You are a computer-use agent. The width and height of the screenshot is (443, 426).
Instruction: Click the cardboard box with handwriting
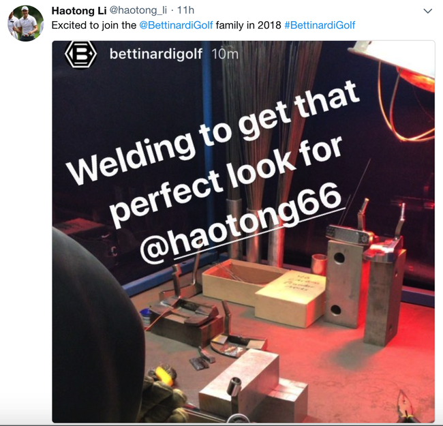[x=291, y=299]
